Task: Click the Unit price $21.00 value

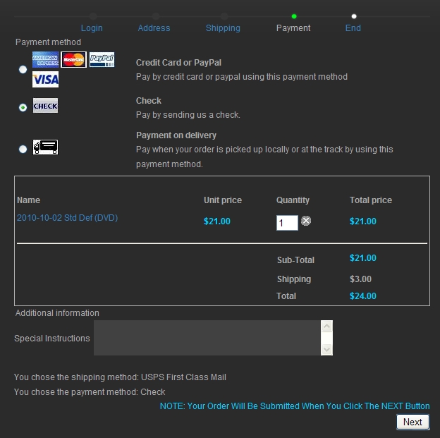Action: point(217,221)
